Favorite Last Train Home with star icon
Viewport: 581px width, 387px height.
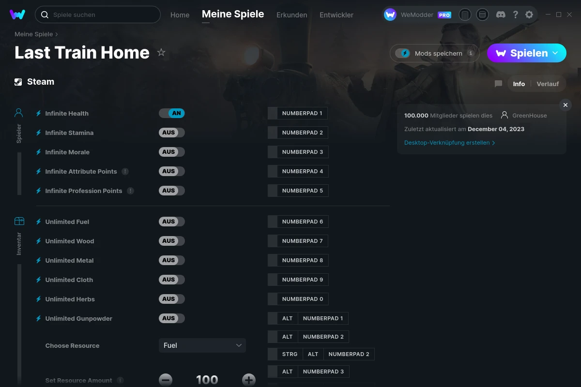tap(161, 53)
